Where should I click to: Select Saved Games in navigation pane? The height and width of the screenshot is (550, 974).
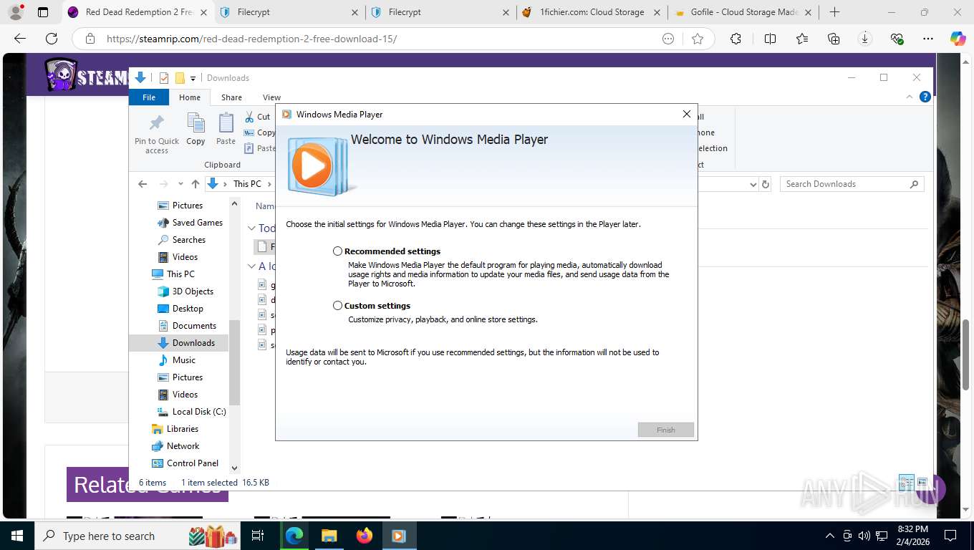[x=197, y=223]
